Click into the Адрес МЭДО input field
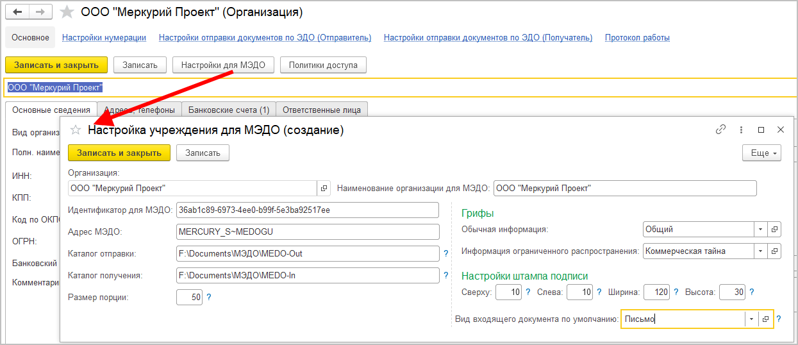798x345 pixels. tap(308, 231)
